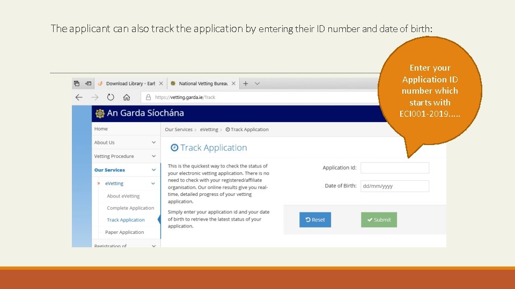Collapse the Our Services chevron
515x289 pixels.
[154, 170]
